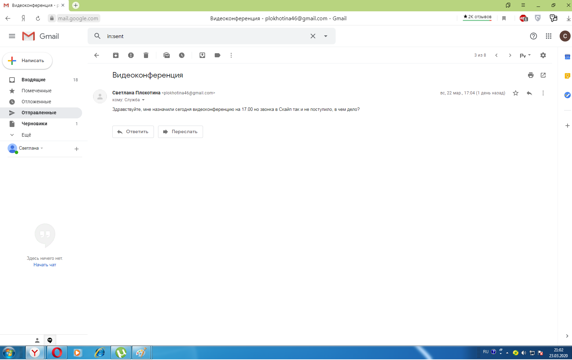Snooze this email with clock icon
The width and height of the screenshot is (572, 360).
[182, 55]
